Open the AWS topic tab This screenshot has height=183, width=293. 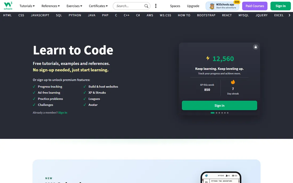coord(150,15)
